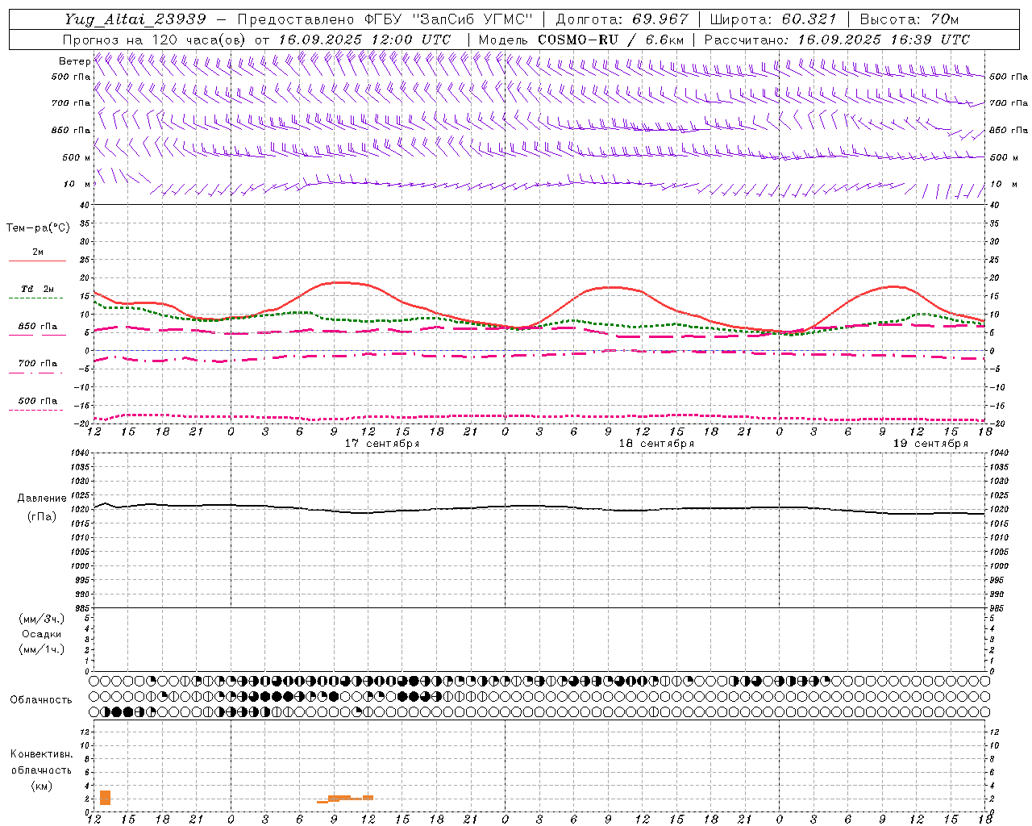Click the "Td 2м" dew point legend entry
The width and height of the screenshot is (1032, 826).
click(38, 289)
